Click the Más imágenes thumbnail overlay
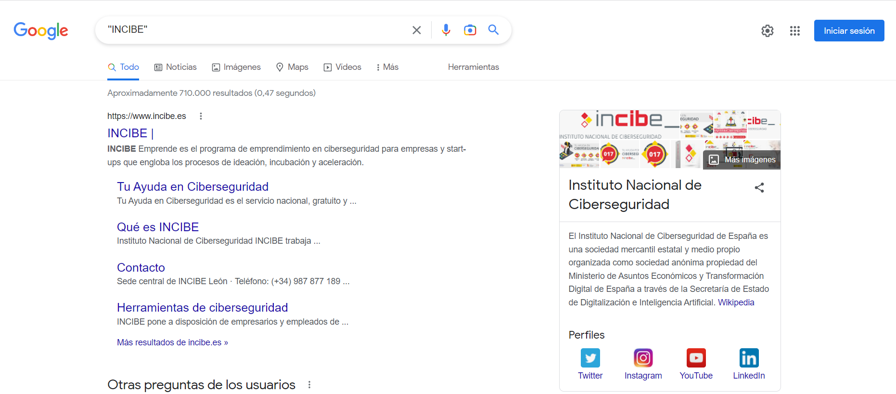This screenshot has width=896, height=394. coord(742,159)
